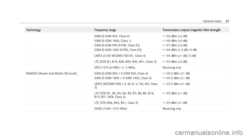The width and height of the screenshot is (247, 137).
Task: Click the Frequency range column header
Action: tap(105, 30)
